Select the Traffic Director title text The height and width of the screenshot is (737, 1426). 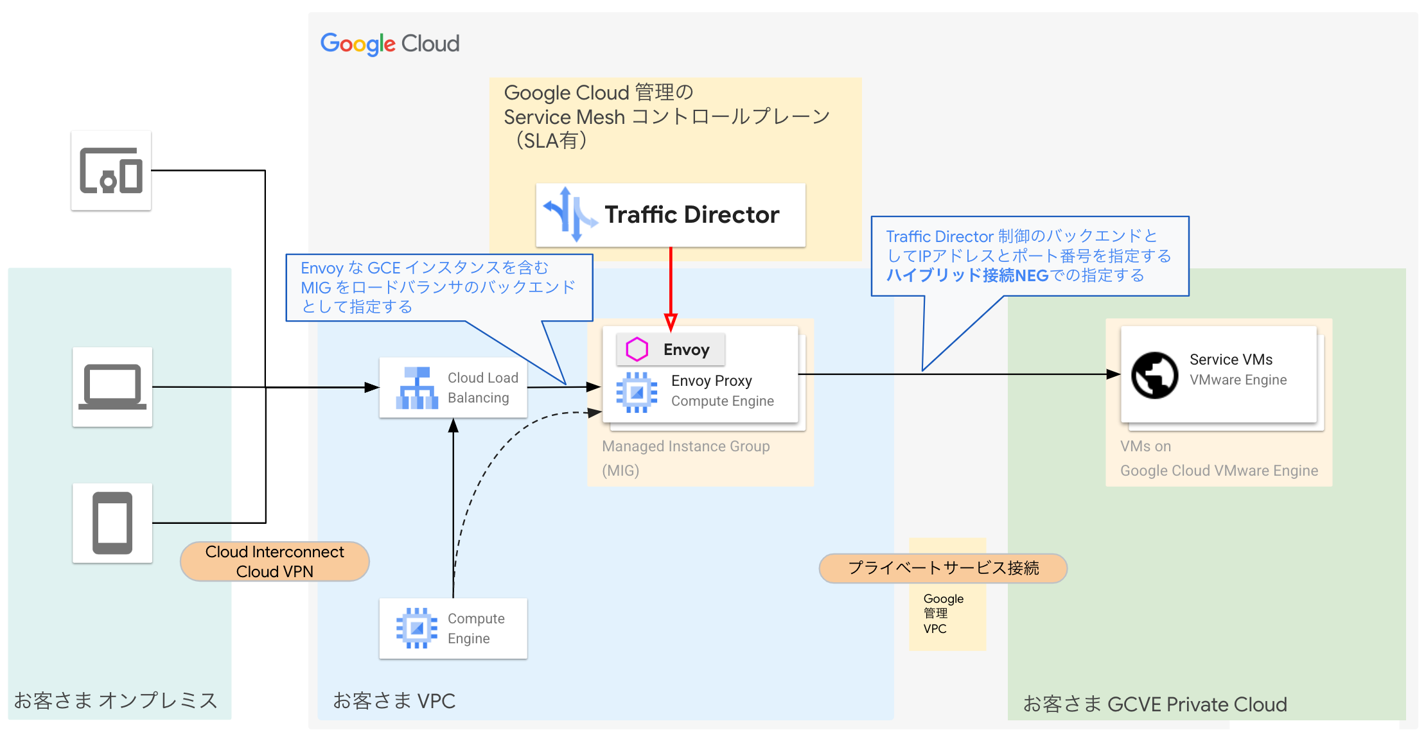click(692, 215)
